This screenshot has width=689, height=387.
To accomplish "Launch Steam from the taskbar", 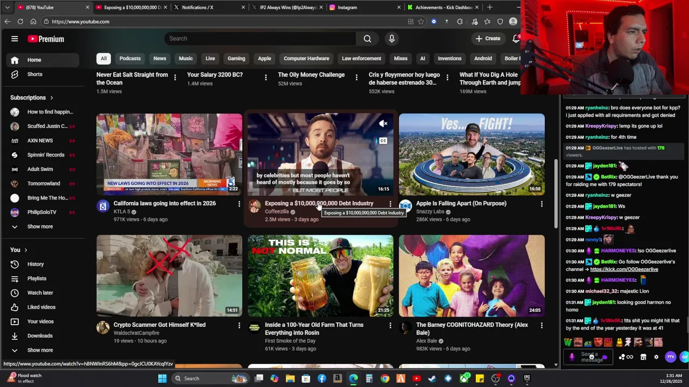I will (x=432, y=378).
